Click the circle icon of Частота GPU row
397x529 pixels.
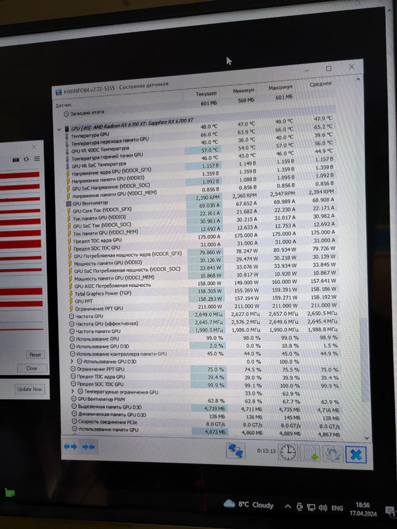[x=71, y=317]
